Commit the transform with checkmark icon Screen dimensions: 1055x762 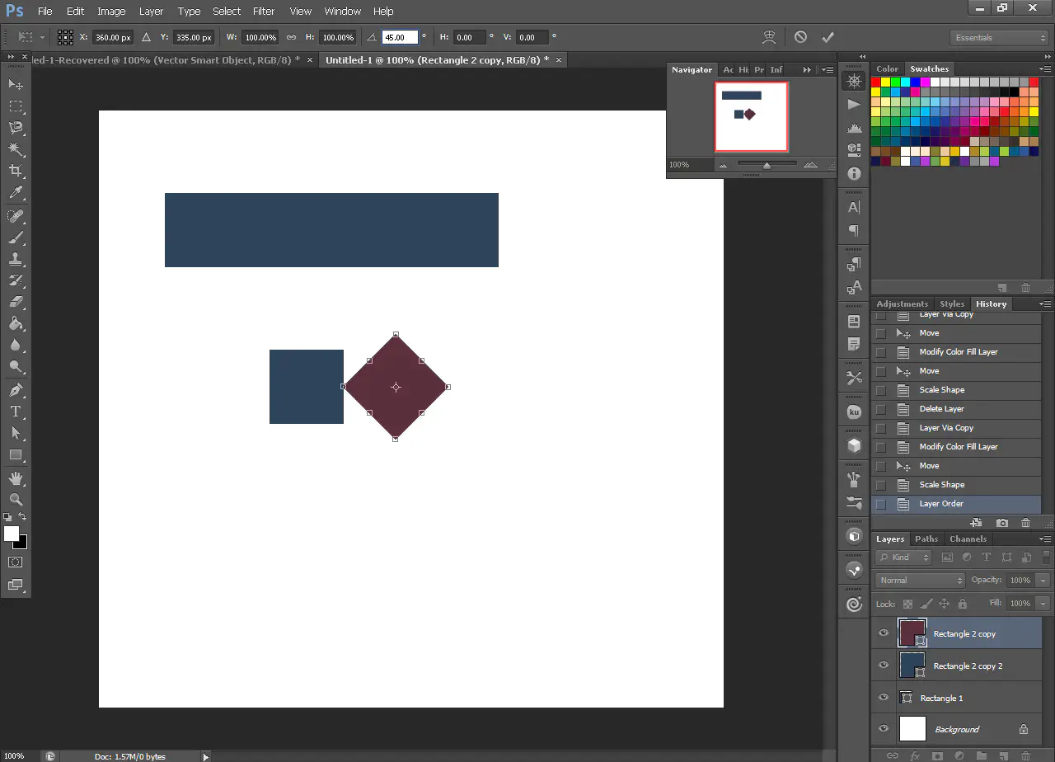coord(828,37)
